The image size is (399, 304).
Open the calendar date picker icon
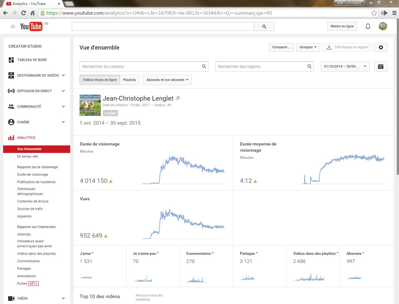click(381, 66)
